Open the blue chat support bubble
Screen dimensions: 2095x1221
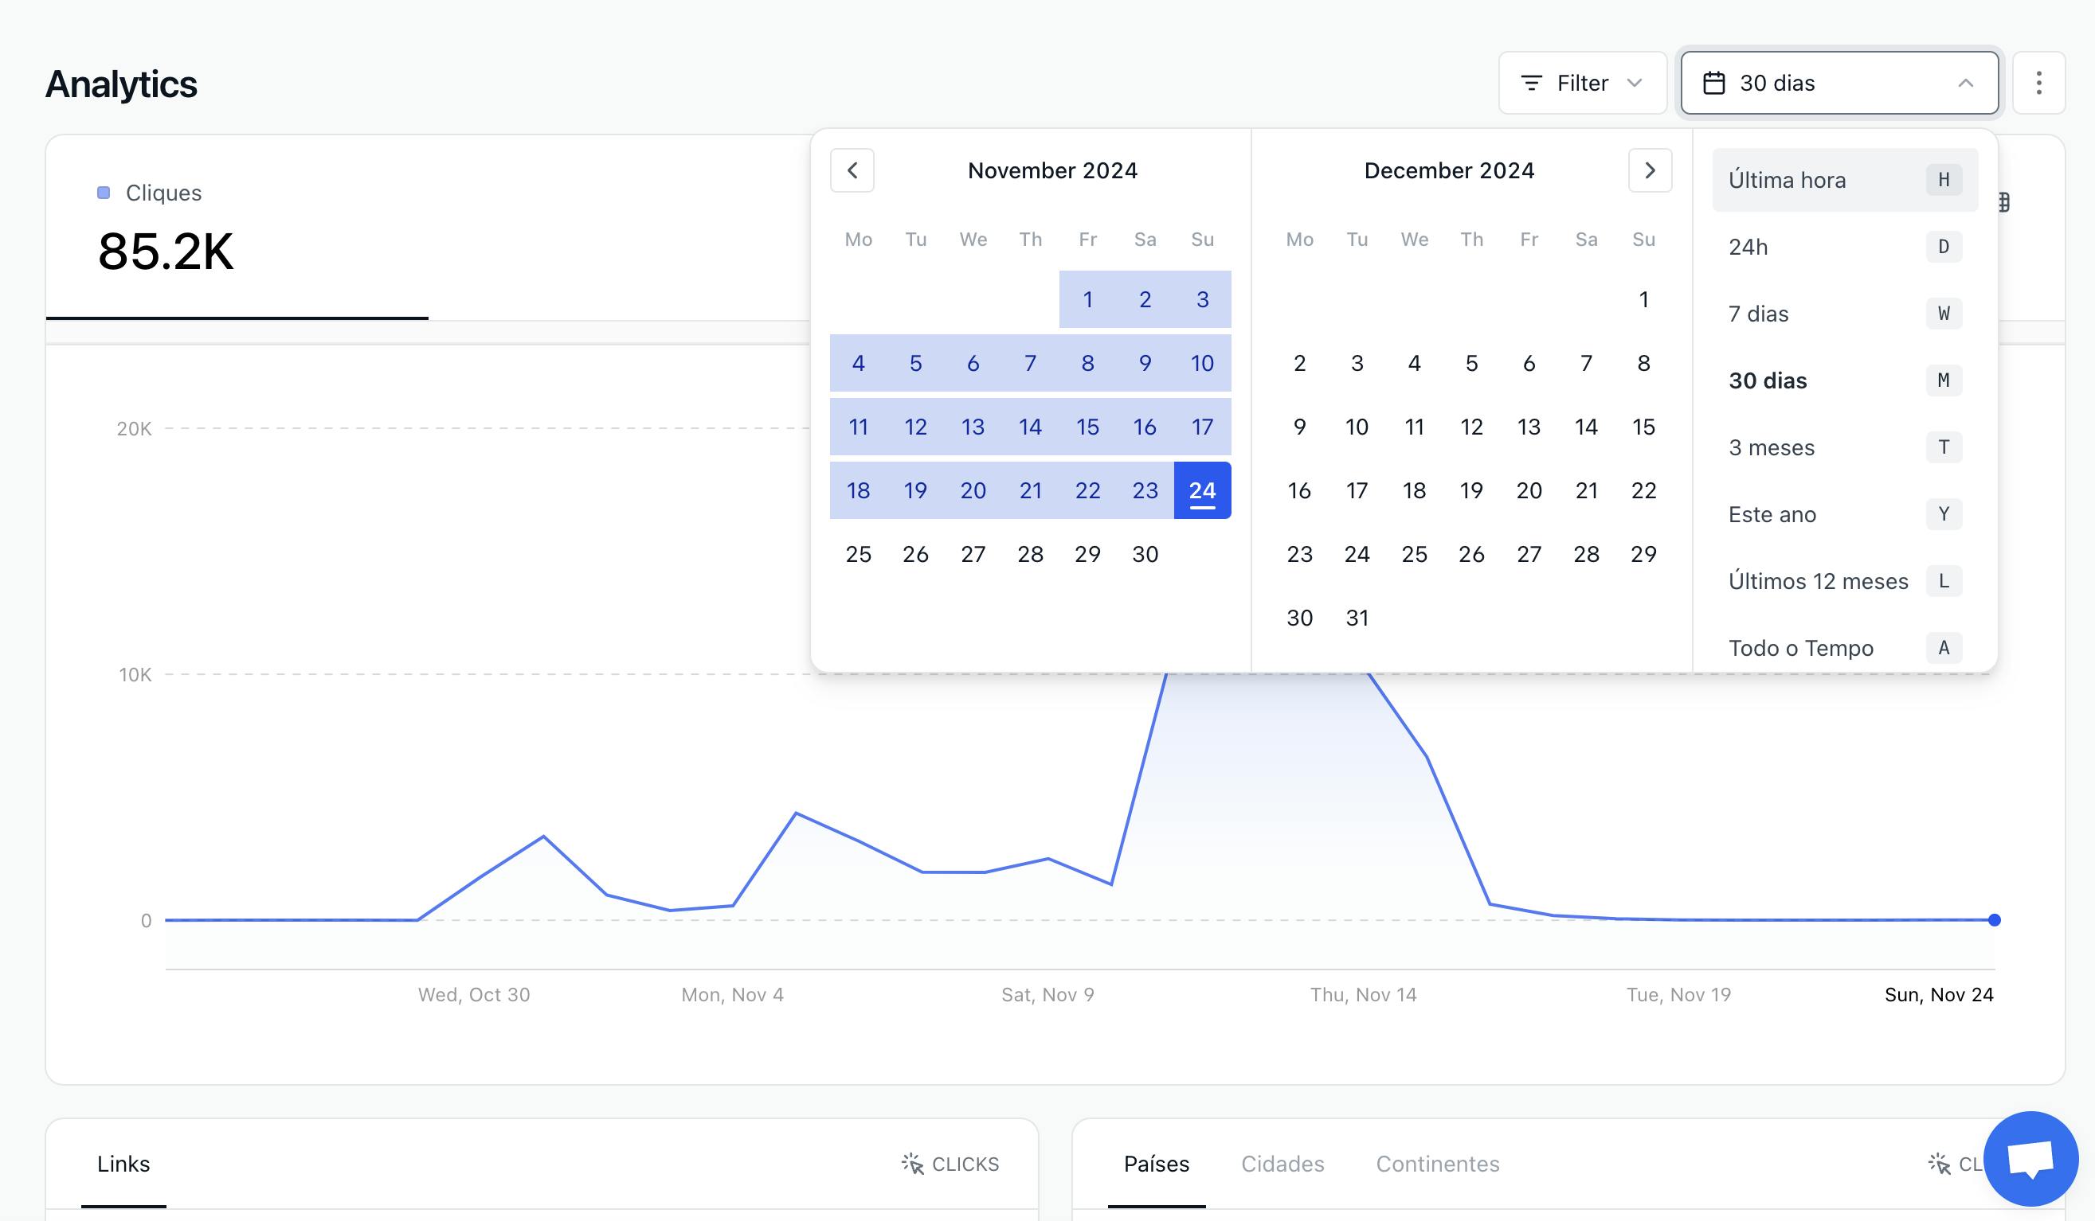click(2030, 1158)
